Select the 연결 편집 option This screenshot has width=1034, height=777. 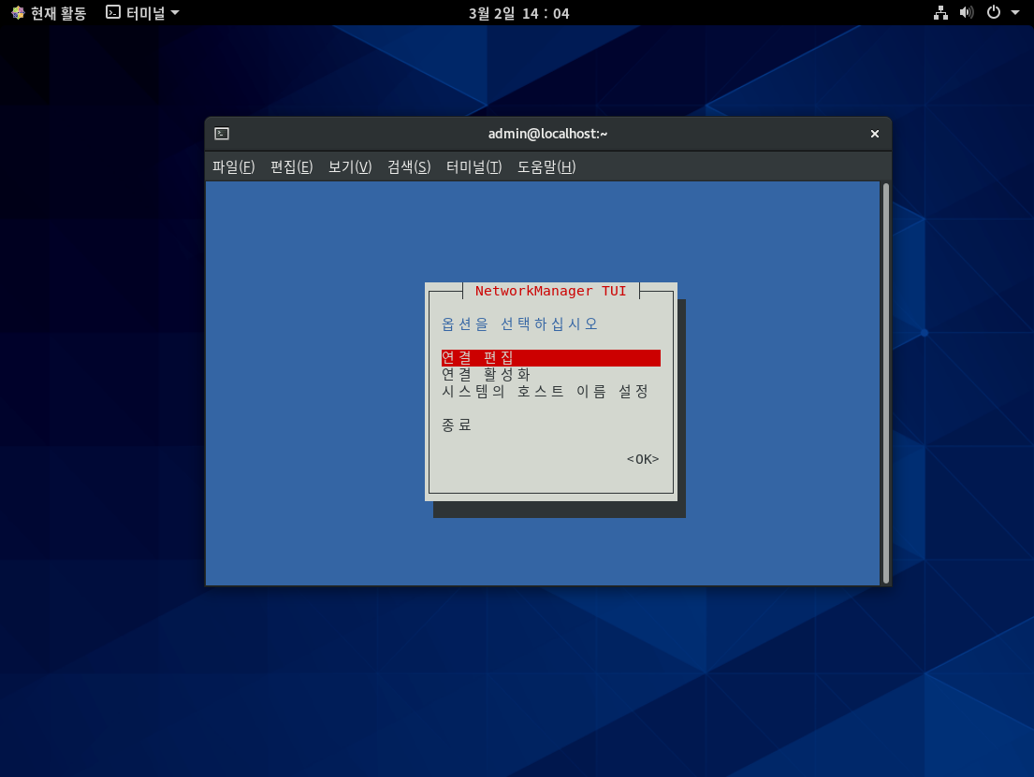[550, 358]
